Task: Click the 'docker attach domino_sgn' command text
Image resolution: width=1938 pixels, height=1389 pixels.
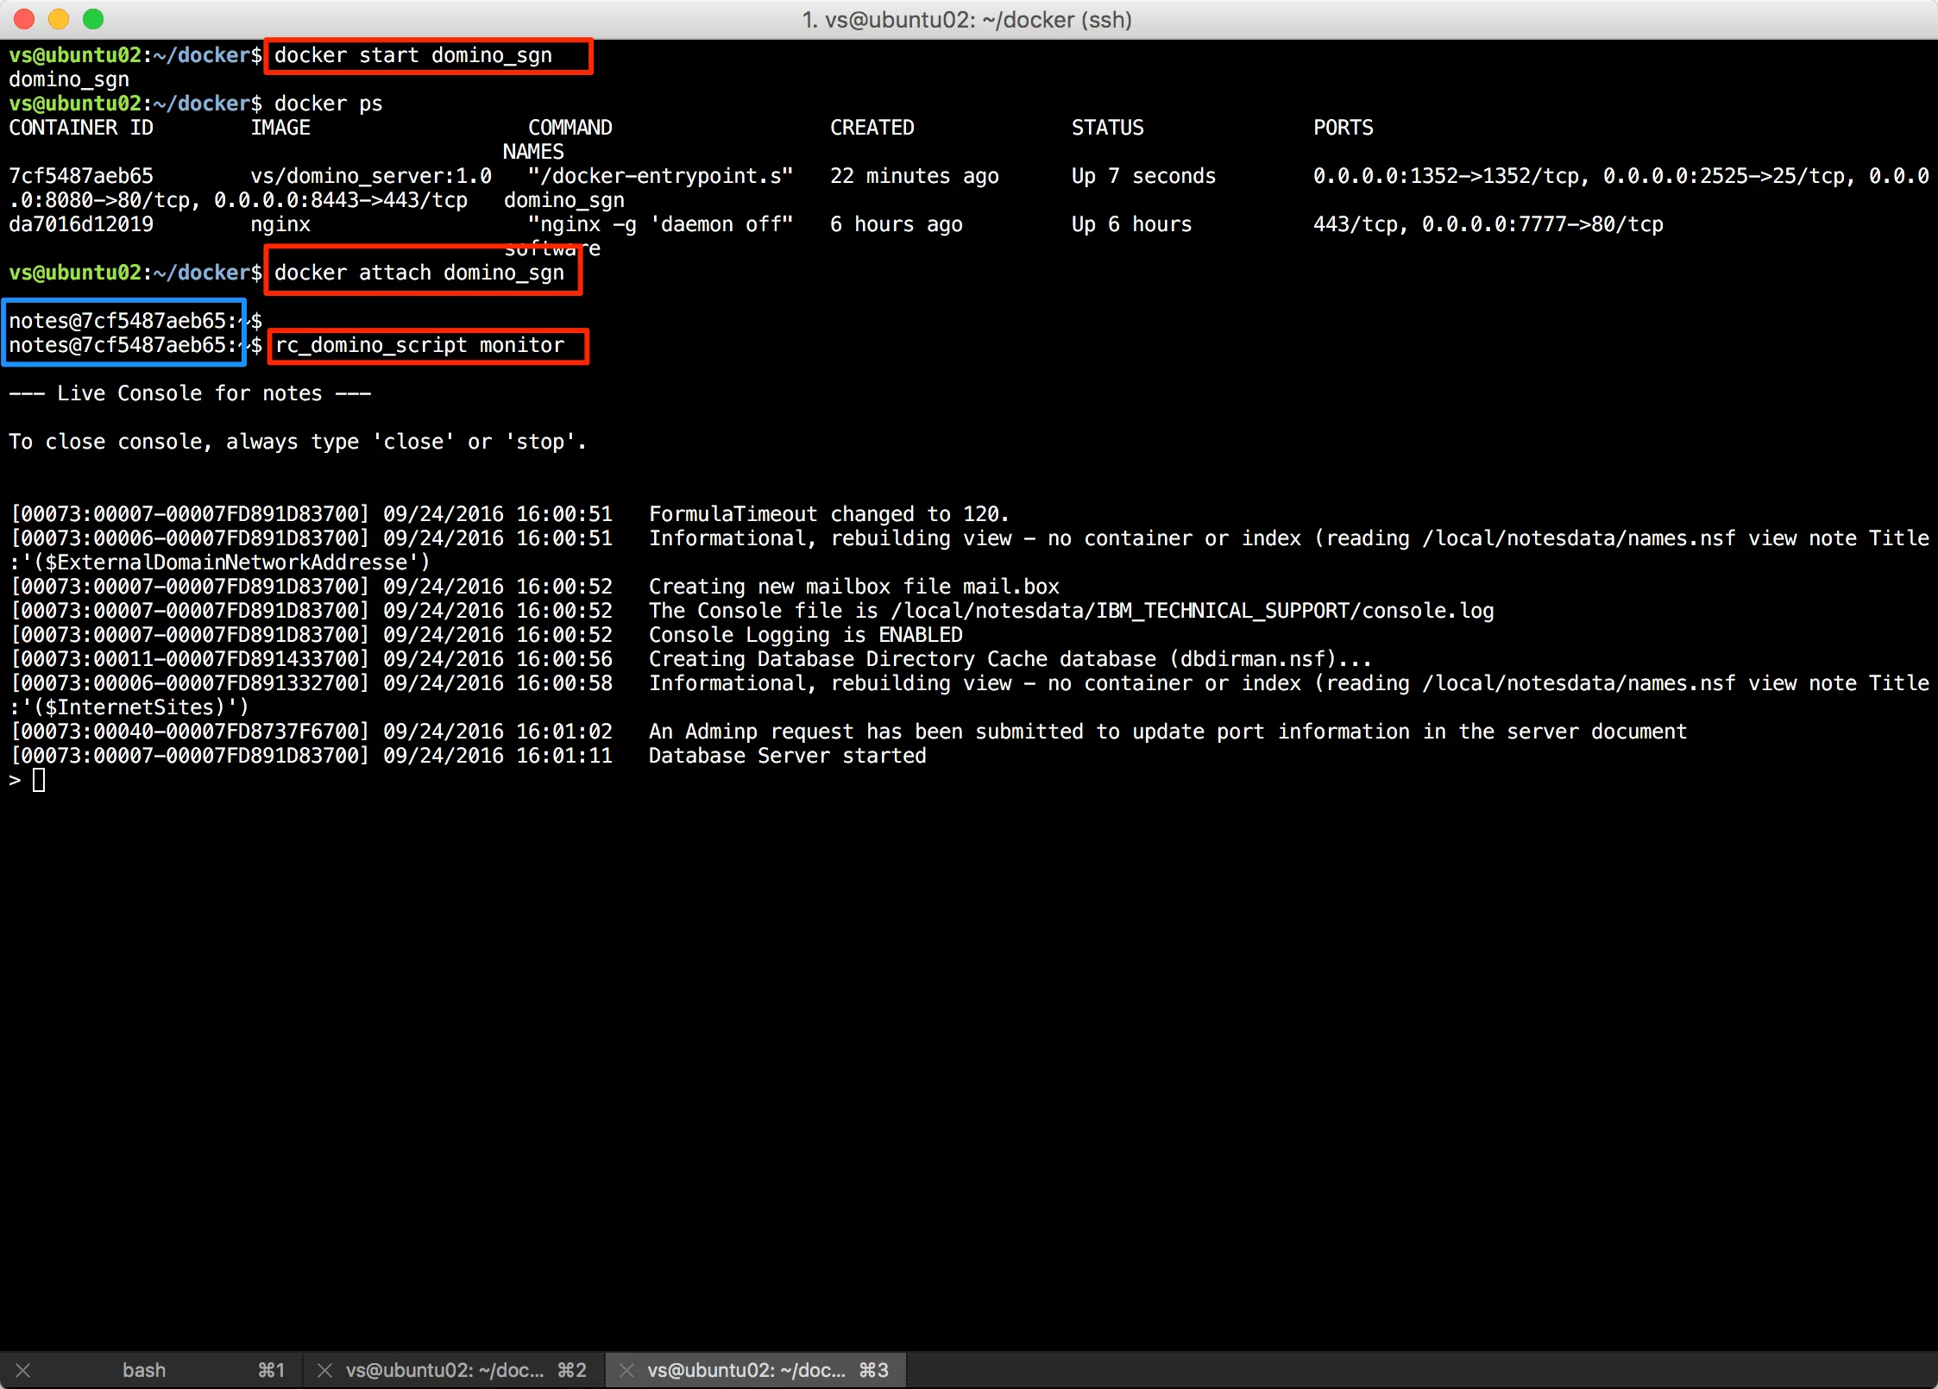Action: 419,273
